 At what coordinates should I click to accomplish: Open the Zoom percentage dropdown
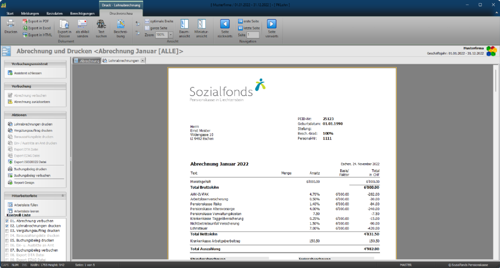(x=171, y=35)
